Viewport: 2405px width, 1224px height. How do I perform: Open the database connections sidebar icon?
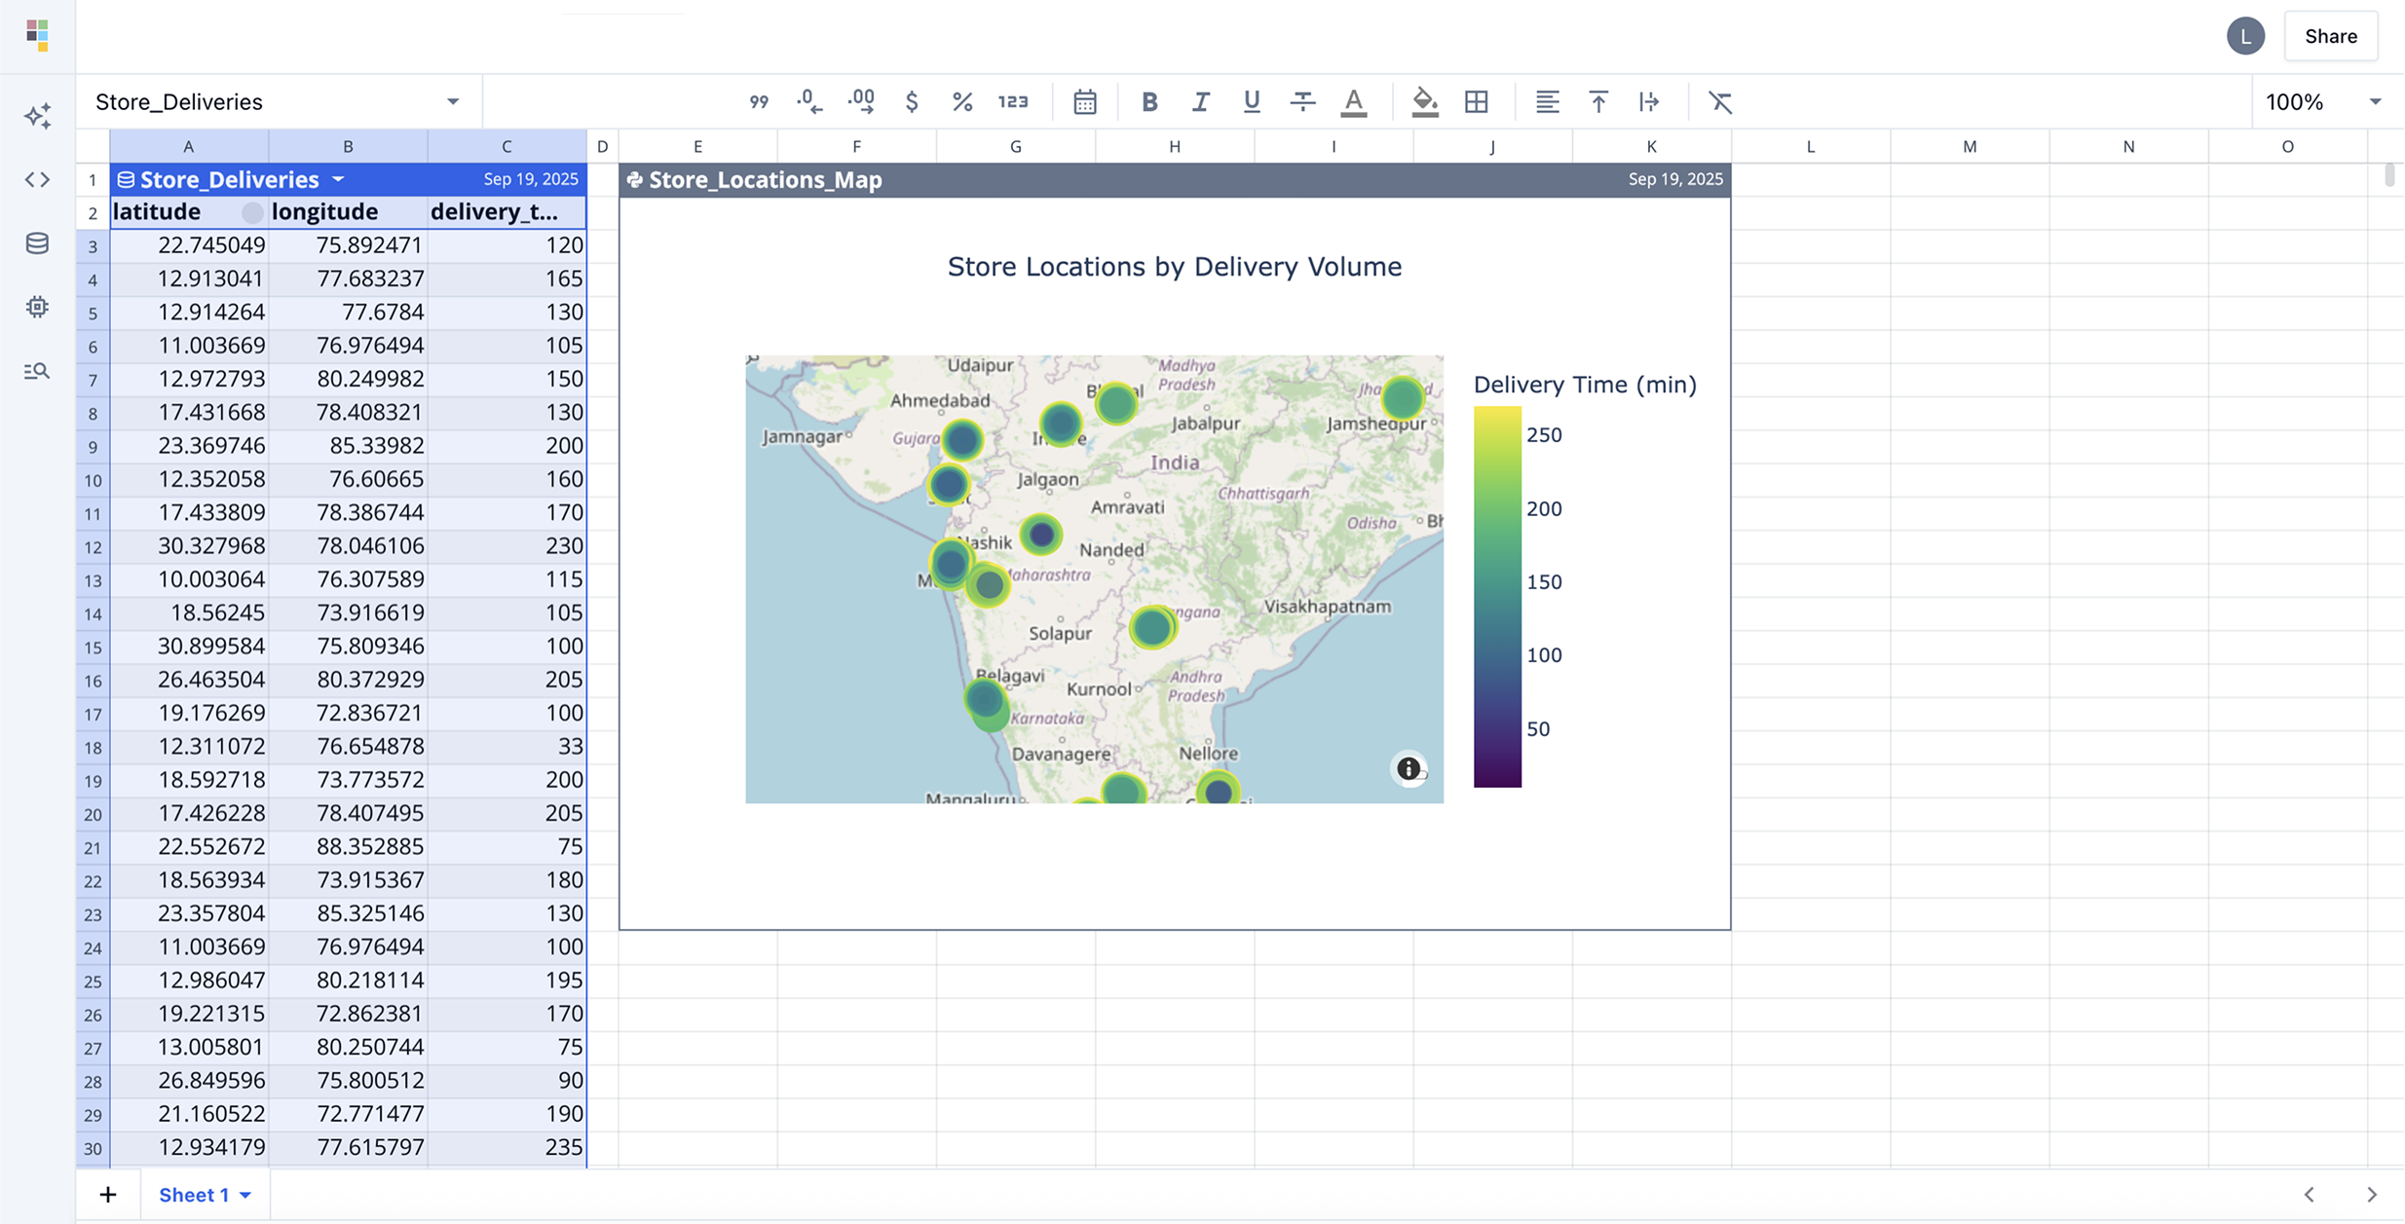(37, 243)
